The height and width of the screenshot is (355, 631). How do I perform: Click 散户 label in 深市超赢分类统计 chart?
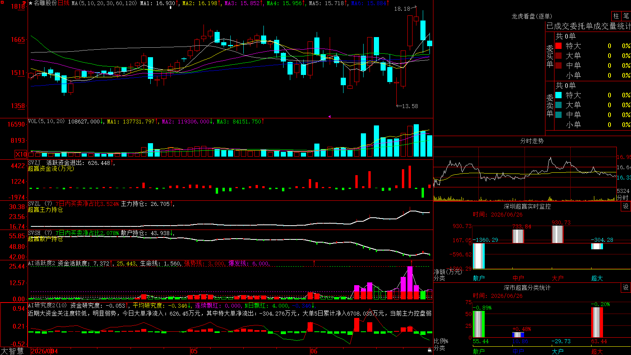tap(479, 351)
